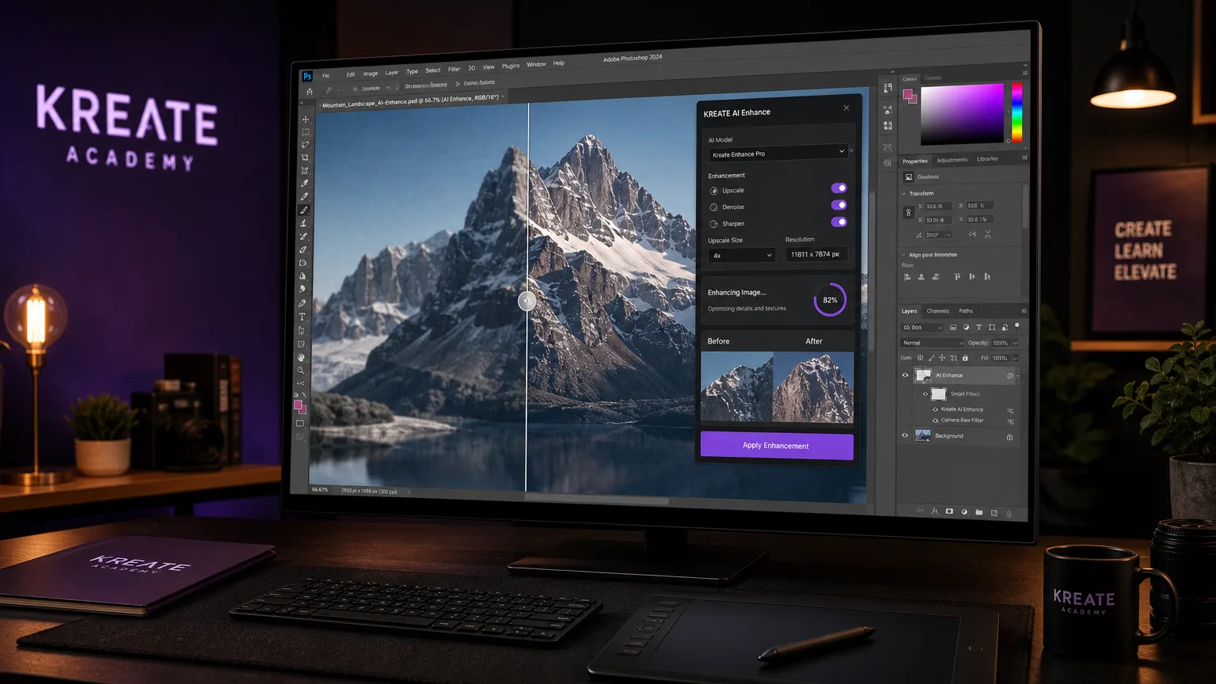Open the Window menu
Viewport: 1216px width, 684px height.
coord(536,65)
